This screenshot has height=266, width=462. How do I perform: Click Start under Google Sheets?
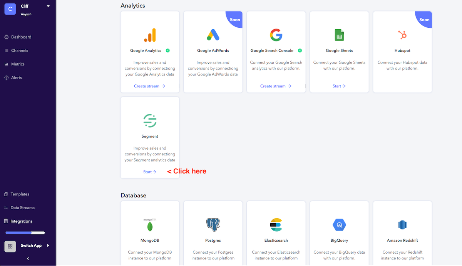[x=339, y=86]
